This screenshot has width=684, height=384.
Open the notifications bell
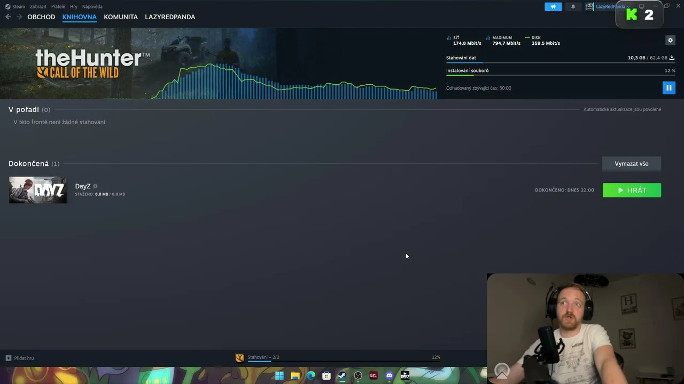coord(573,6)
